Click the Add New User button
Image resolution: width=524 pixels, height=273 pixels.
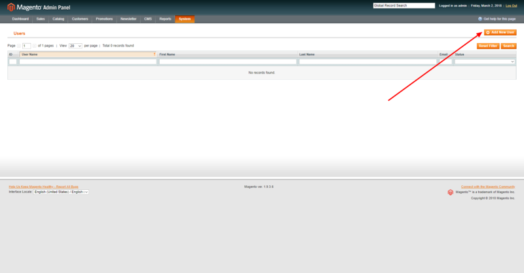500,33
